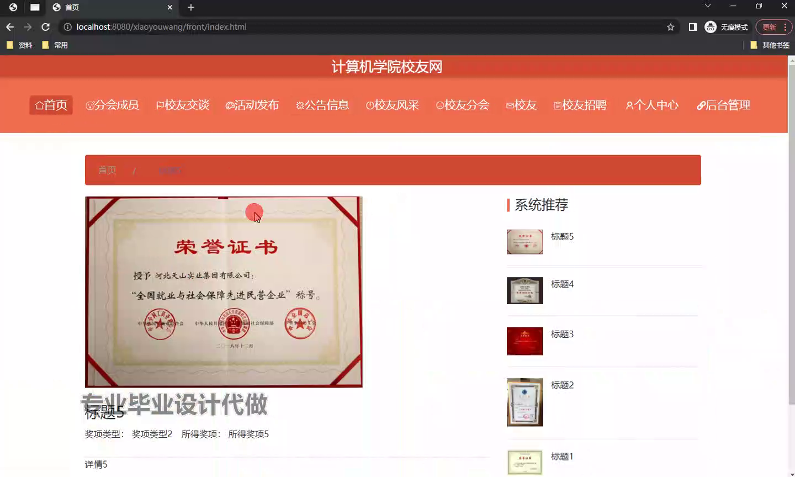Open recommended thumbnail for 标题3
This screenshot has height=477, width=795.
point(524,341)
